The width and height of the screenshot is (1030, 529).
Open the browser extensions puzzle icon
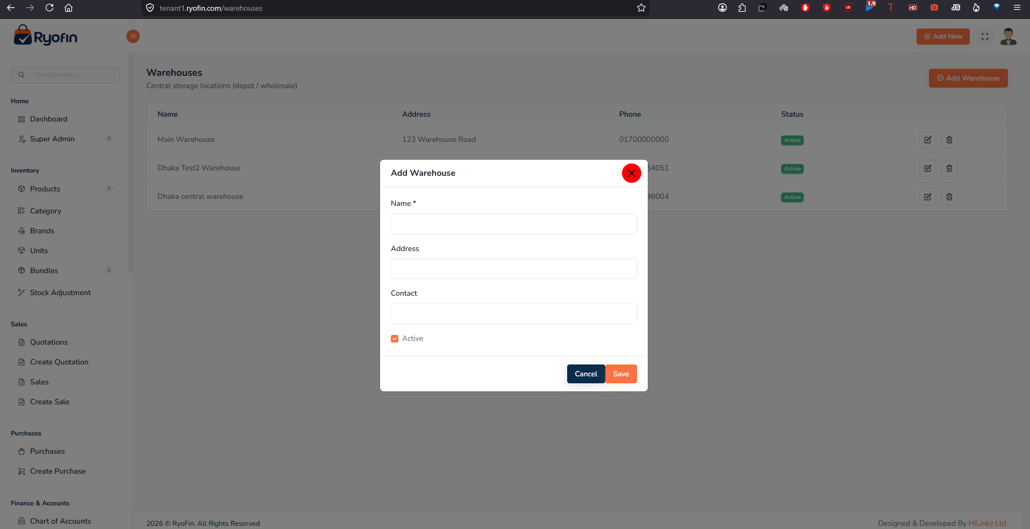coord(742,8)
